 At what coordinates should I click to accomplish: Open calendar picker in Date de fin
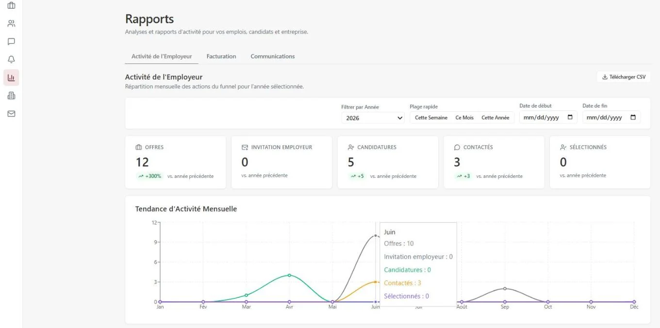[633, 117]
